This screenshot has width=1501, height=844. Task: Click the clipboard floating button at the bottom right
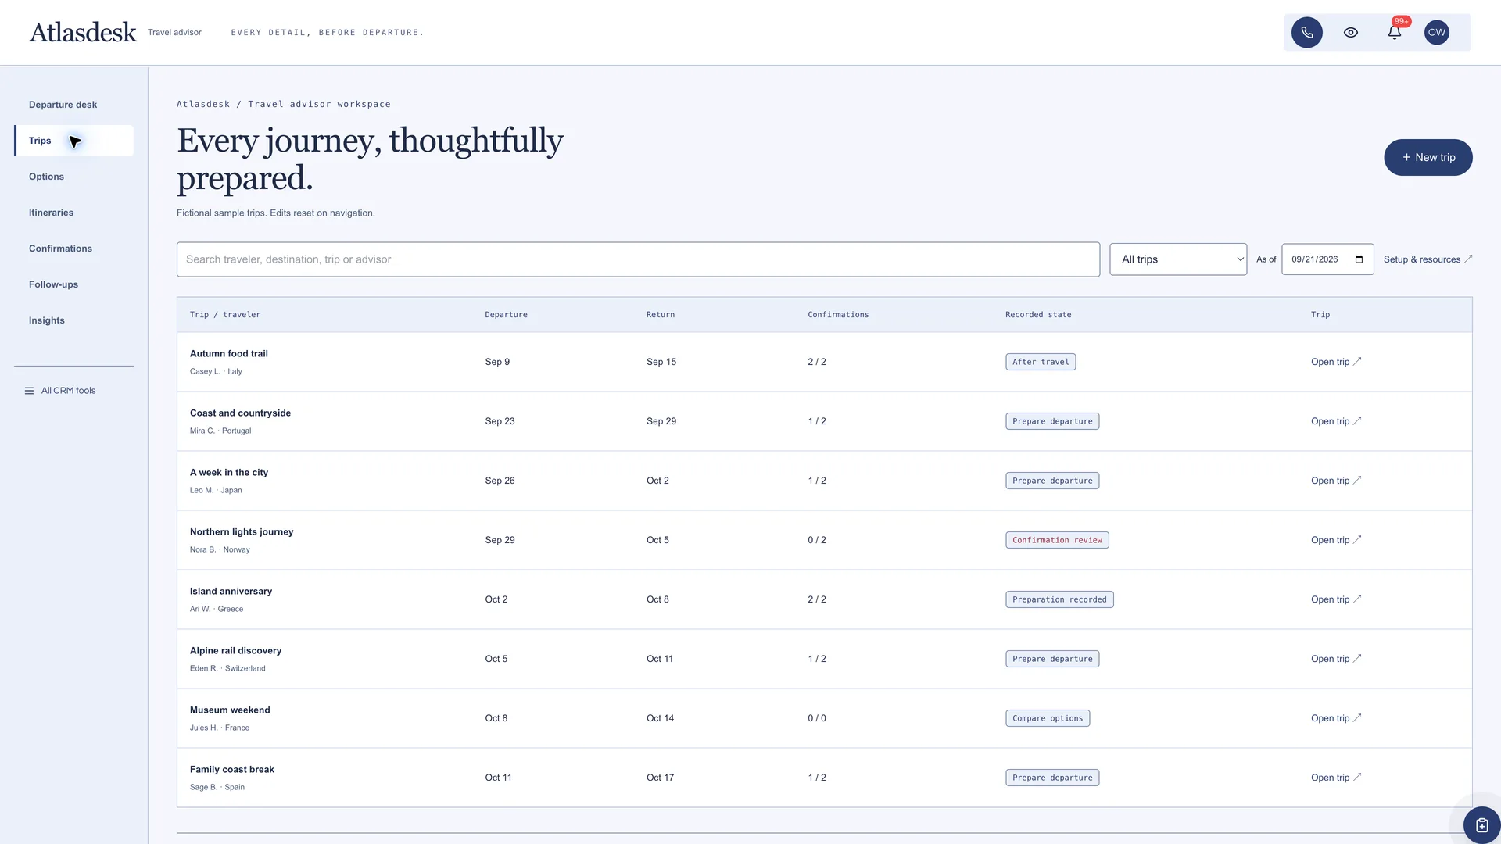click(x=1481, y=824)
